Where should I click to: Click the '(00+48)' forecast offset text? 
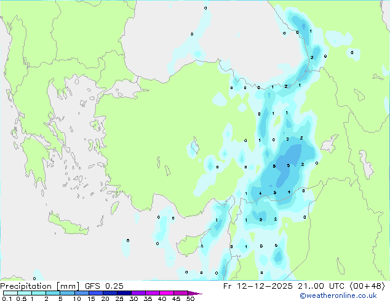coord(367,286)
